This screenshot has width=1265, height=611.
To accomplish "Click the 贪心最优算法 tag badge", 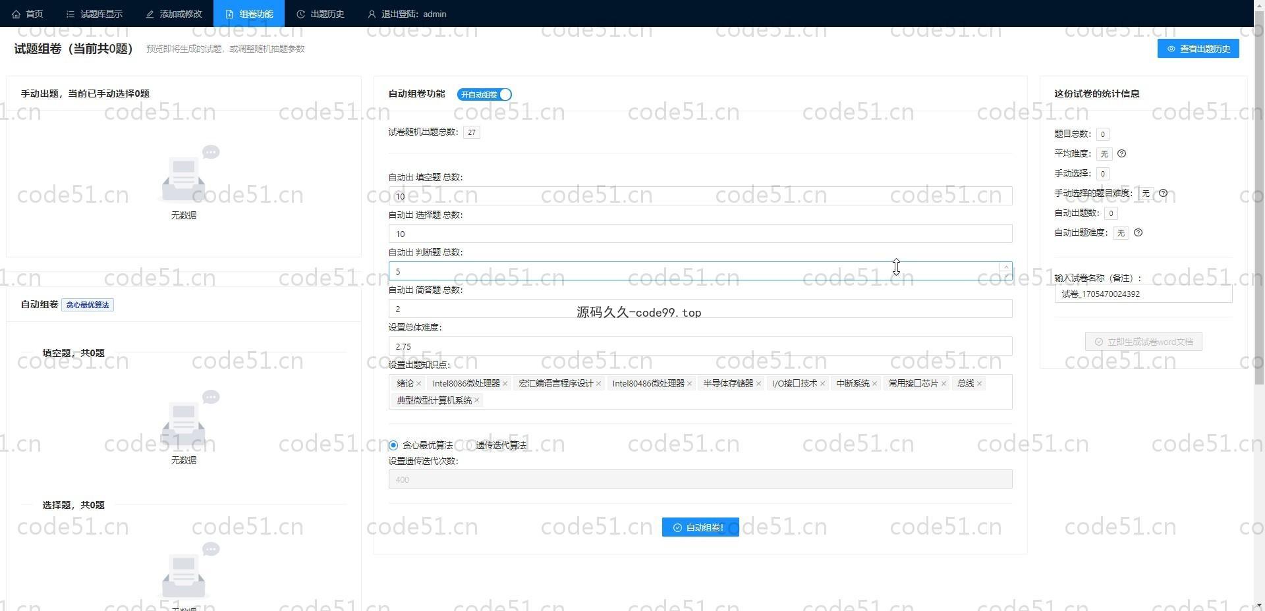I will pyautogui.click(x=88, y=305).
